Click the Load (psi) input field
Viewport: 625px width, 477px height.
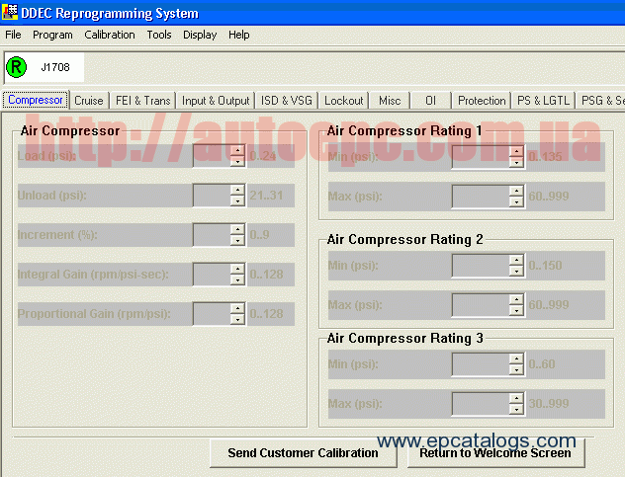(212, 156)
